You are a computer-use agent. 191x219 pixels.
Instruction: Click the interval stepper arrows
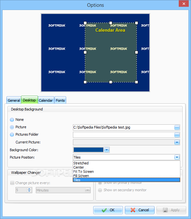pyautogui.click(x=29, y=190)
